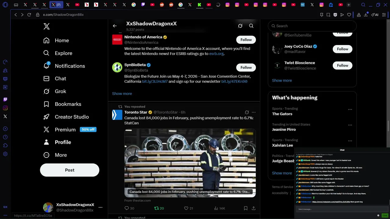390x219 pixels.
Task: Open chat overlay settings gear
Action: [x=378, y=215]
